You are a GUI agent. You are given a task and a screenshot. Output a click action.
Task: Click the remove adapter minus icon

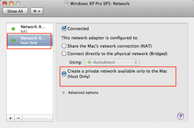[18, 118]
